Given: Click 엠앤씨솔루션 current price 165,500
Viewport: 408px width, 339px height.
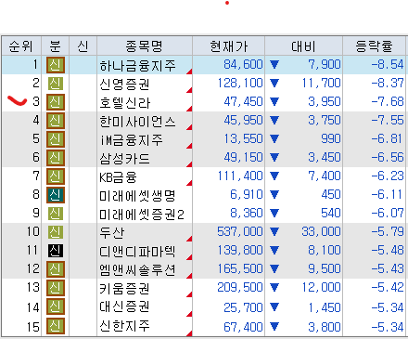Looking at the screenshot, I should pos(240,268).
